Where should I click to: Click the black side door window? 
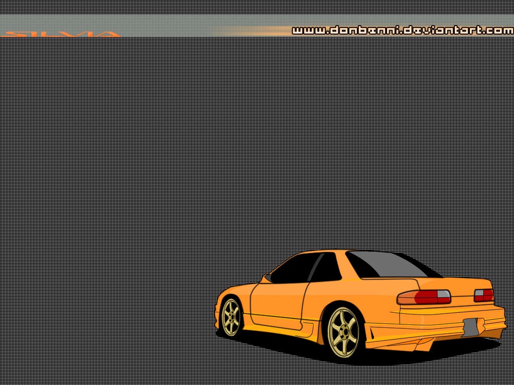click(293, 269)
